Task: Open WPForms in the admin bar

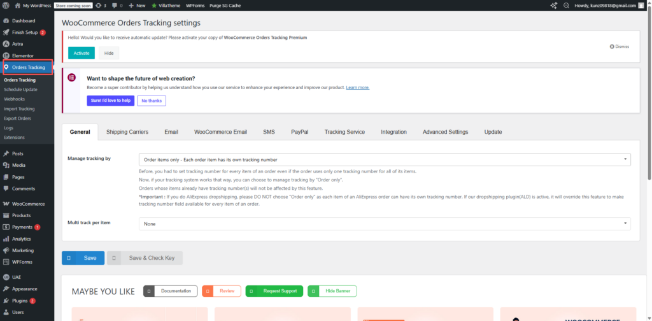Action: point(195,6)
